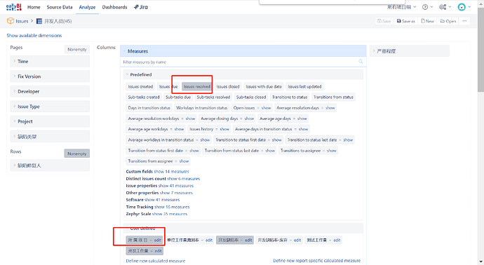Click Define new calculated measure
This screenshot has height=265, width=484.
tap(156, 261)
